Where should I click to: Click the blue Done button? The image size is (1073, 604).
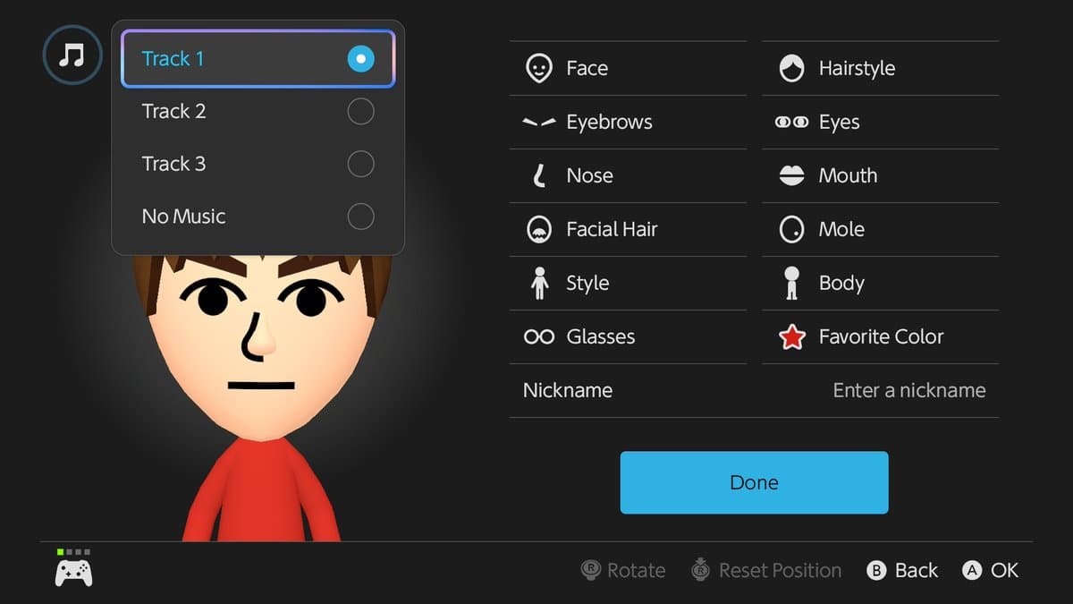754,482
